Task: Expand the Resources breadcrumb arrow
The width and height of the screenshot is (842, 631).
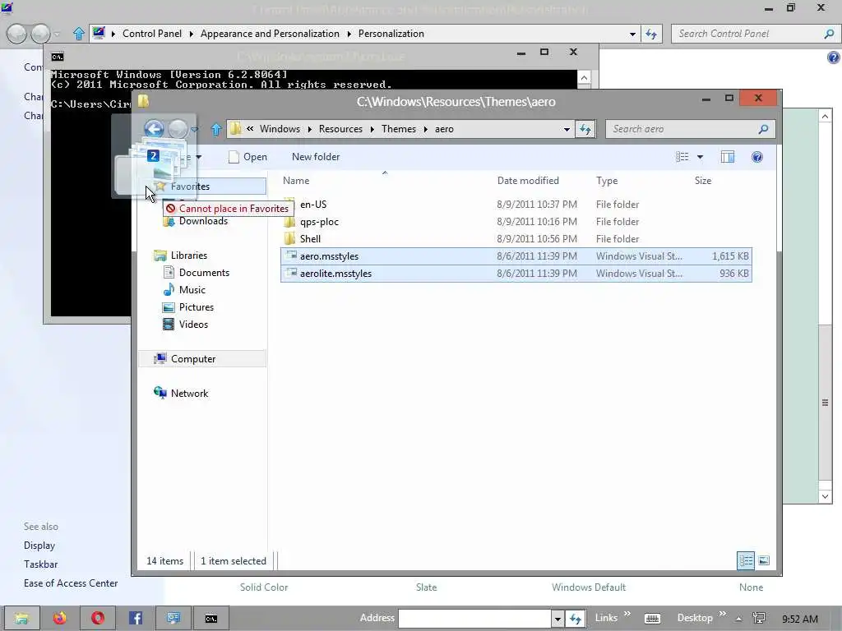Action: [372, 129]
